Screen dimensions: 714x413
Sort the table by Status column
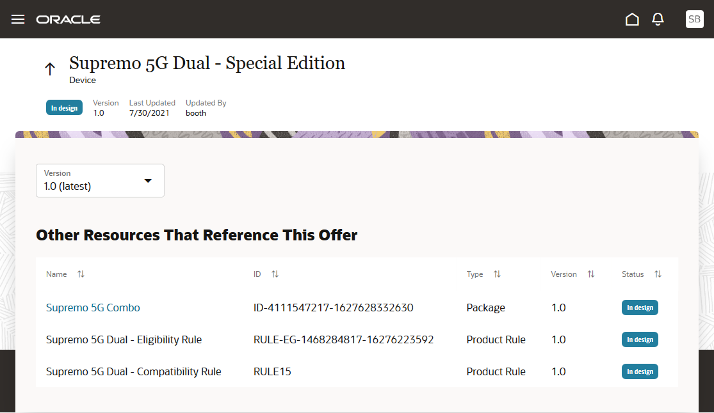pos(658,274)
